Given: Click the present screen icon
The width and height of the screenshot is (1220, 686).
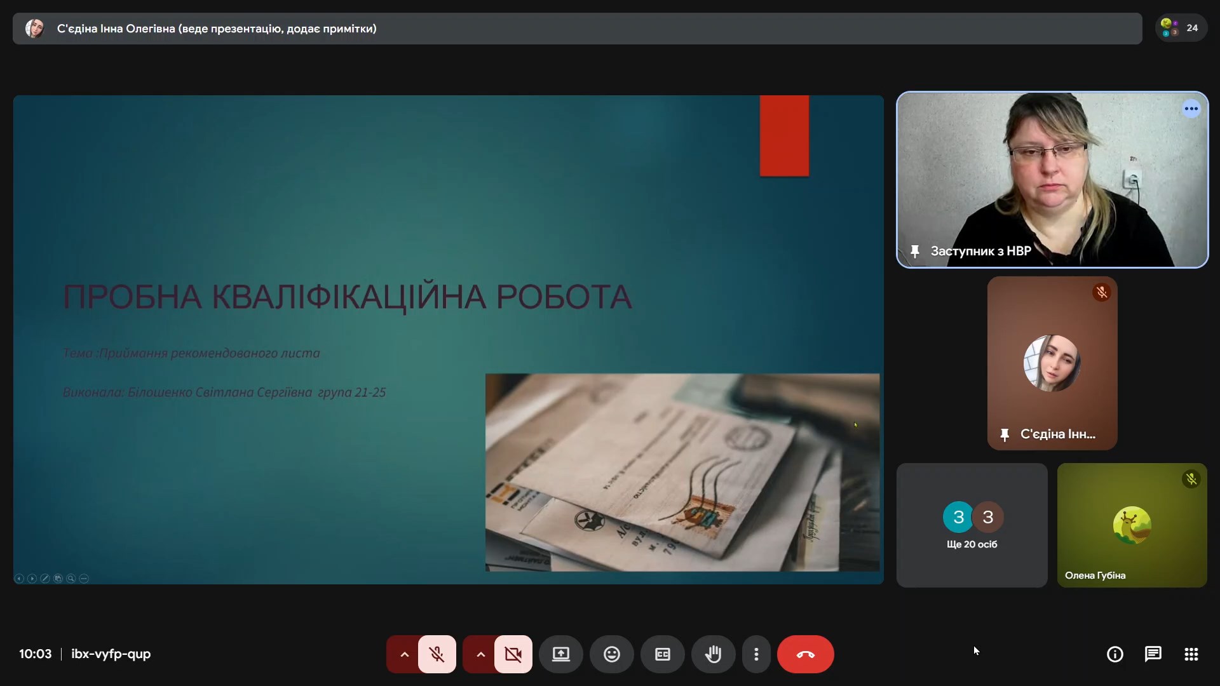Looking at the screenshot, I should click(x=560, y=654).
